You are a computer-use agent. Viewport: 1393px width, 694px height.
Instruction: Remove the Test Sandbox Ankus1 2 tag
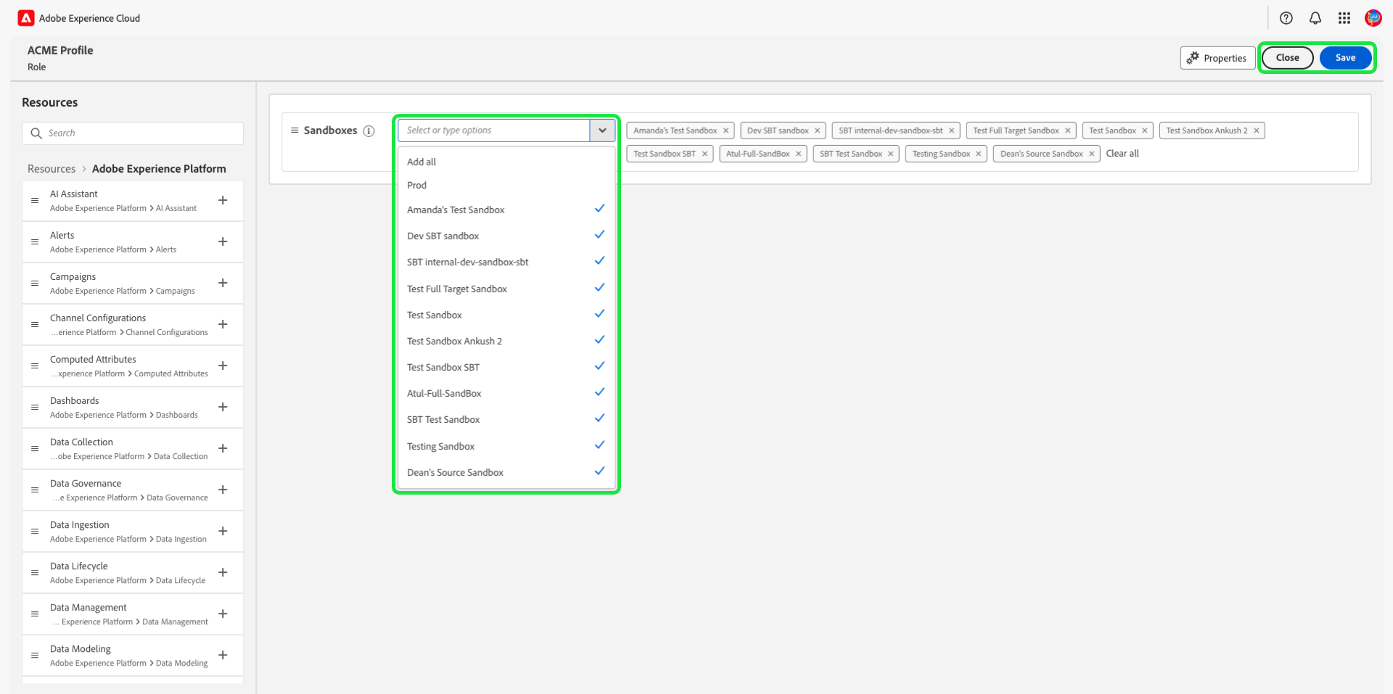(1256, 131)
